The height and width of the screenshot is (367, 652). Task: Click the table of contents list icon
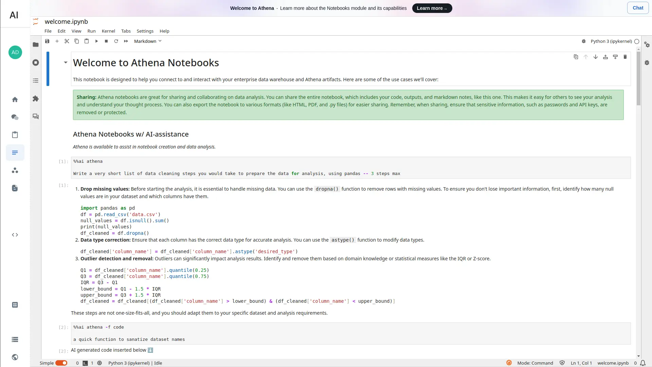coord(36,81)
